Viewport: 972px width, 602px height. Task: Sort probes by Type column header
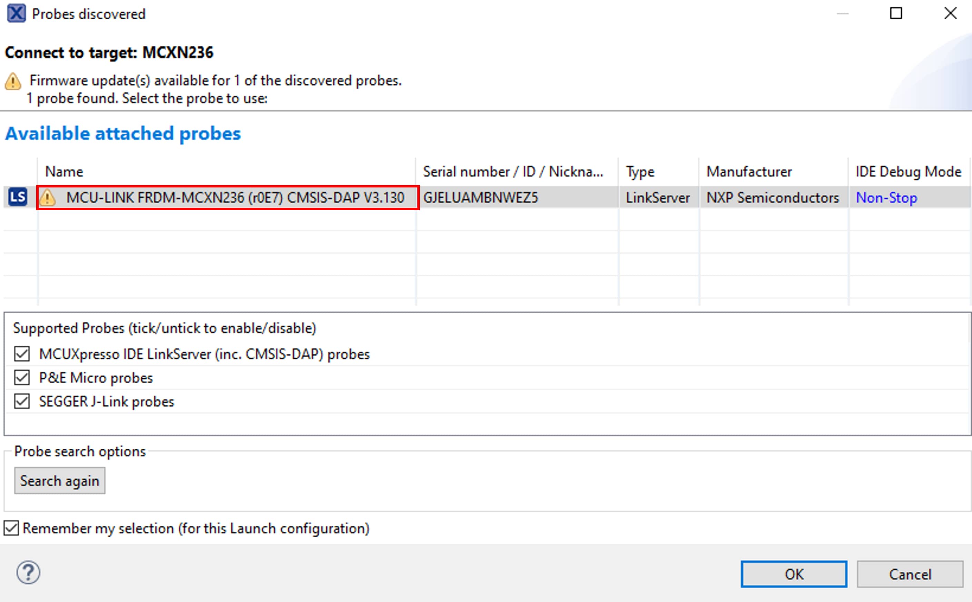click(640, 172)
